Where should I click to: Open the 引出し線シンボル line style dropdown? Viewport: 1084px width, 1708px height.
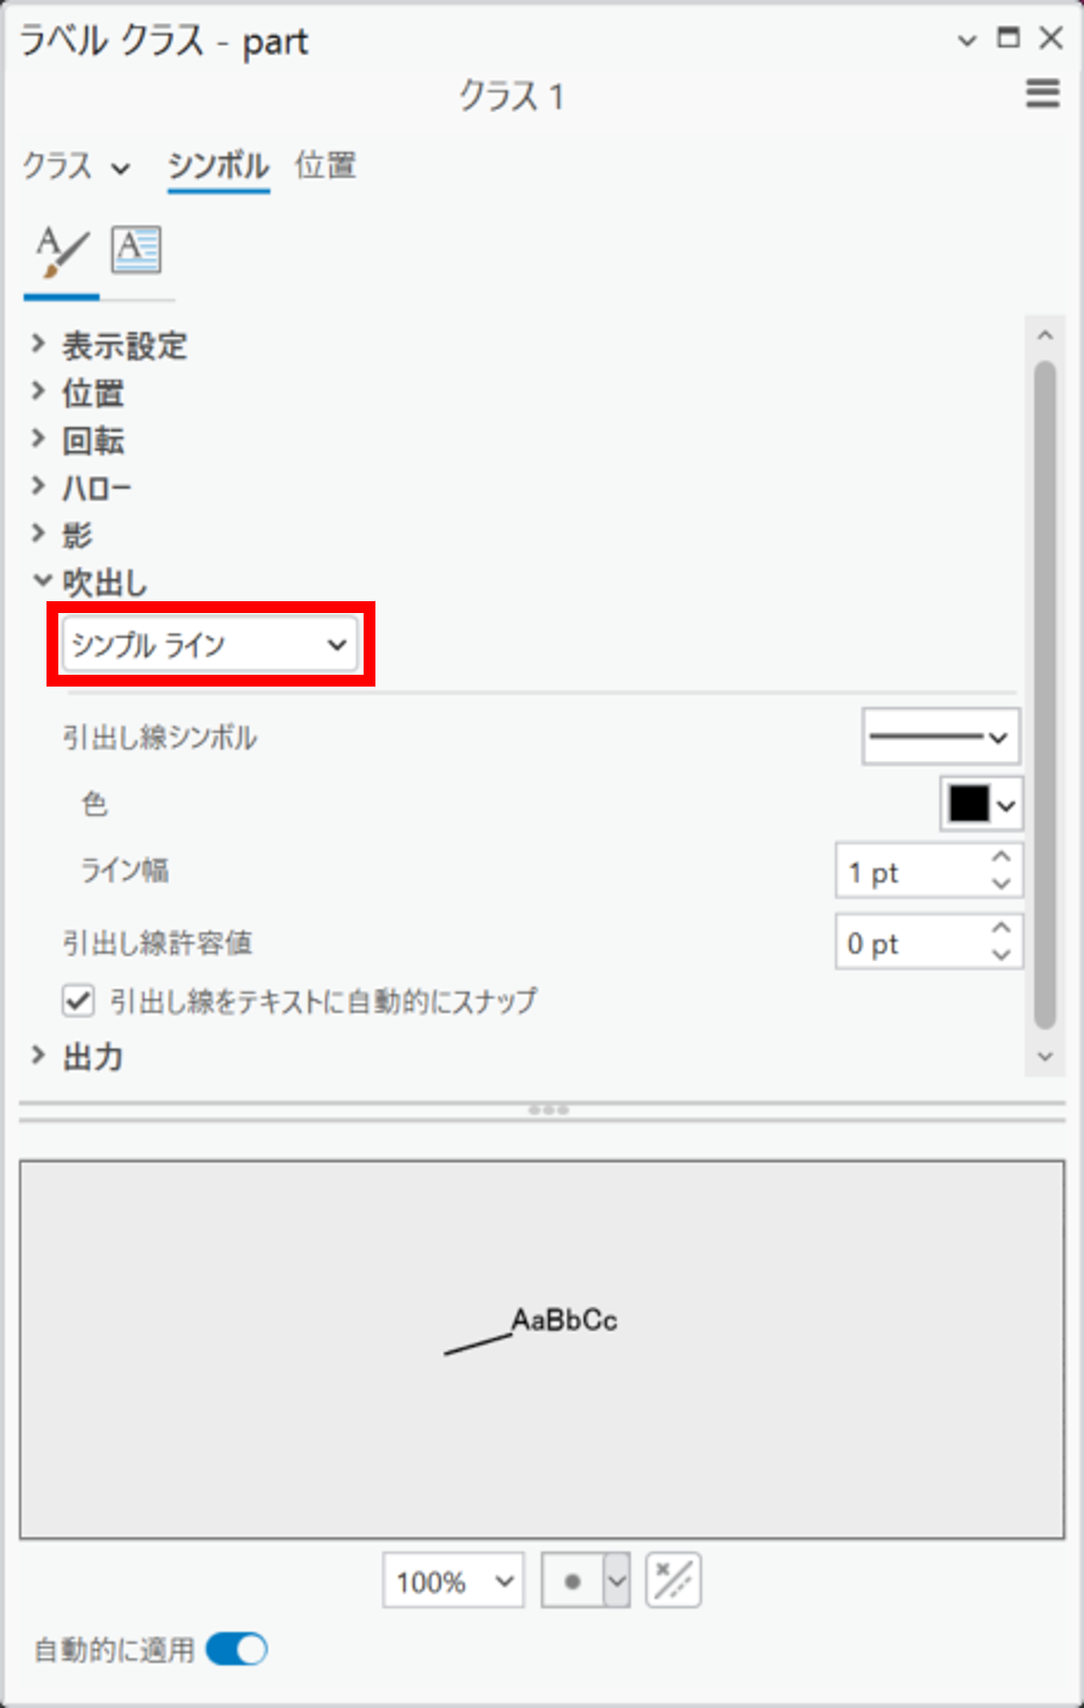(x=940, y=736)
